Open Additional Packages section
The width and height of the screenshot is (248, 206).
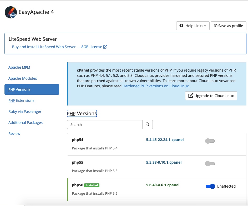tap(26, 123)
